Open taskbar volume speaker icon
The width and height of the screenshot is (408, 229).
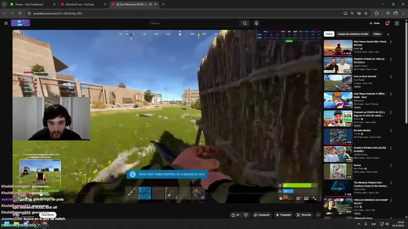[387, 224]
